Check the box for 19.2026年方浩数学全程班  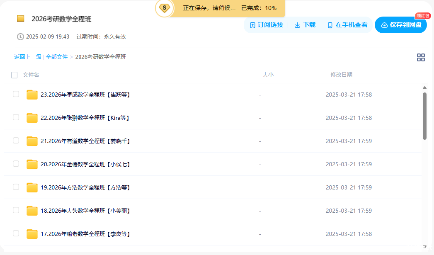pos(16,187)
